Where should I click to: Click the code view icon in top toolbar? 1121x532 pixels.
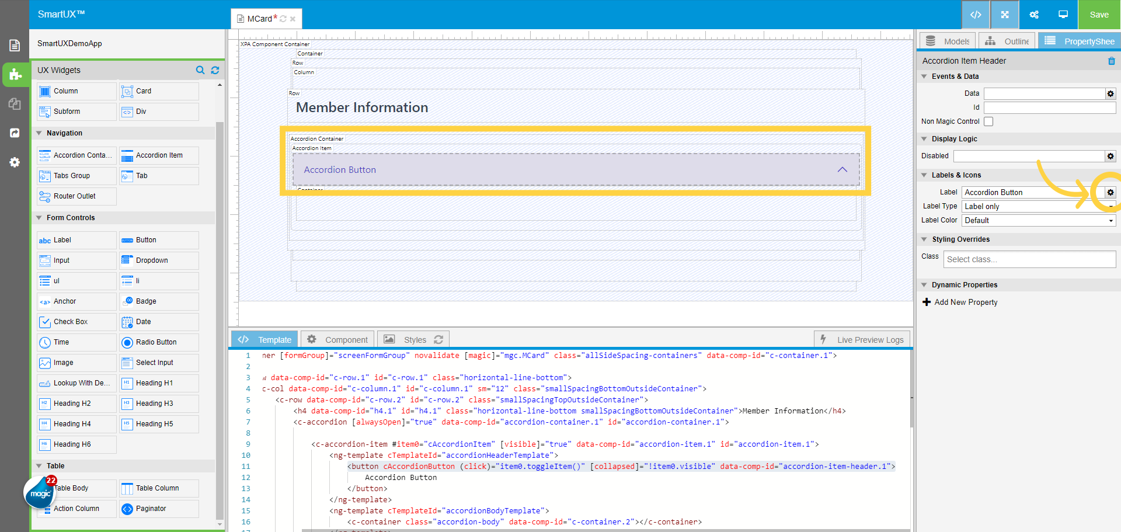[x=976, y=15]
